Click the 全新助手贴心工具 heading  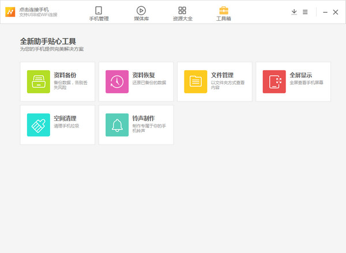(48, 41)
